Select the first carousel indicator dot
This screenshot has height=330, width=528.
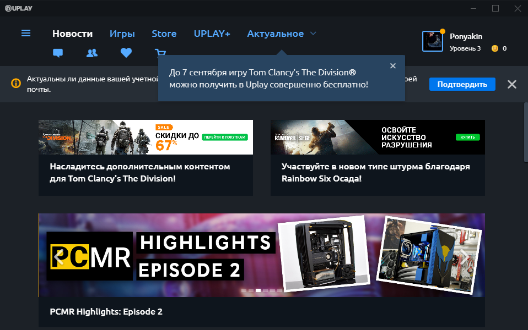tap(244, 290)
